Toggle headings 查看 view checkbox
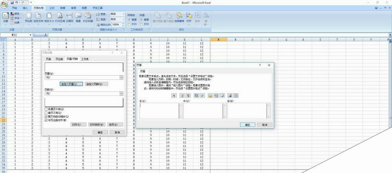392x173 pixels. point(142,20)
